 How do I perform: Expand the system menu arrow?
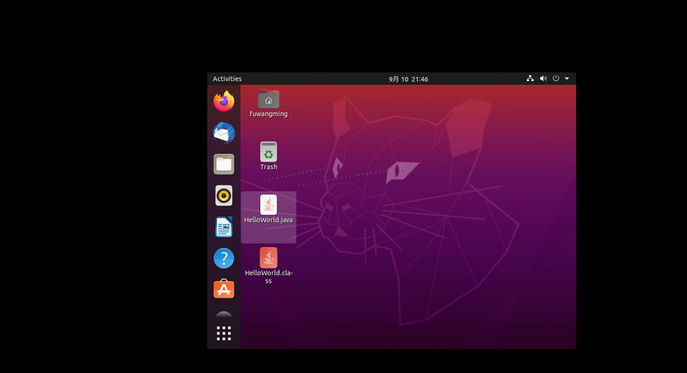pyautogui.click(x=567, y=79)
